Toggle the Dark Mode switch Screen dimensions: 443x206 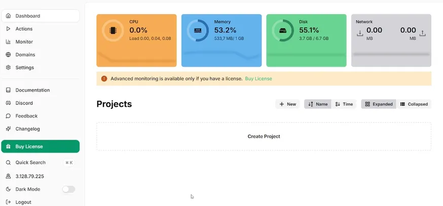tap(68, 189)
